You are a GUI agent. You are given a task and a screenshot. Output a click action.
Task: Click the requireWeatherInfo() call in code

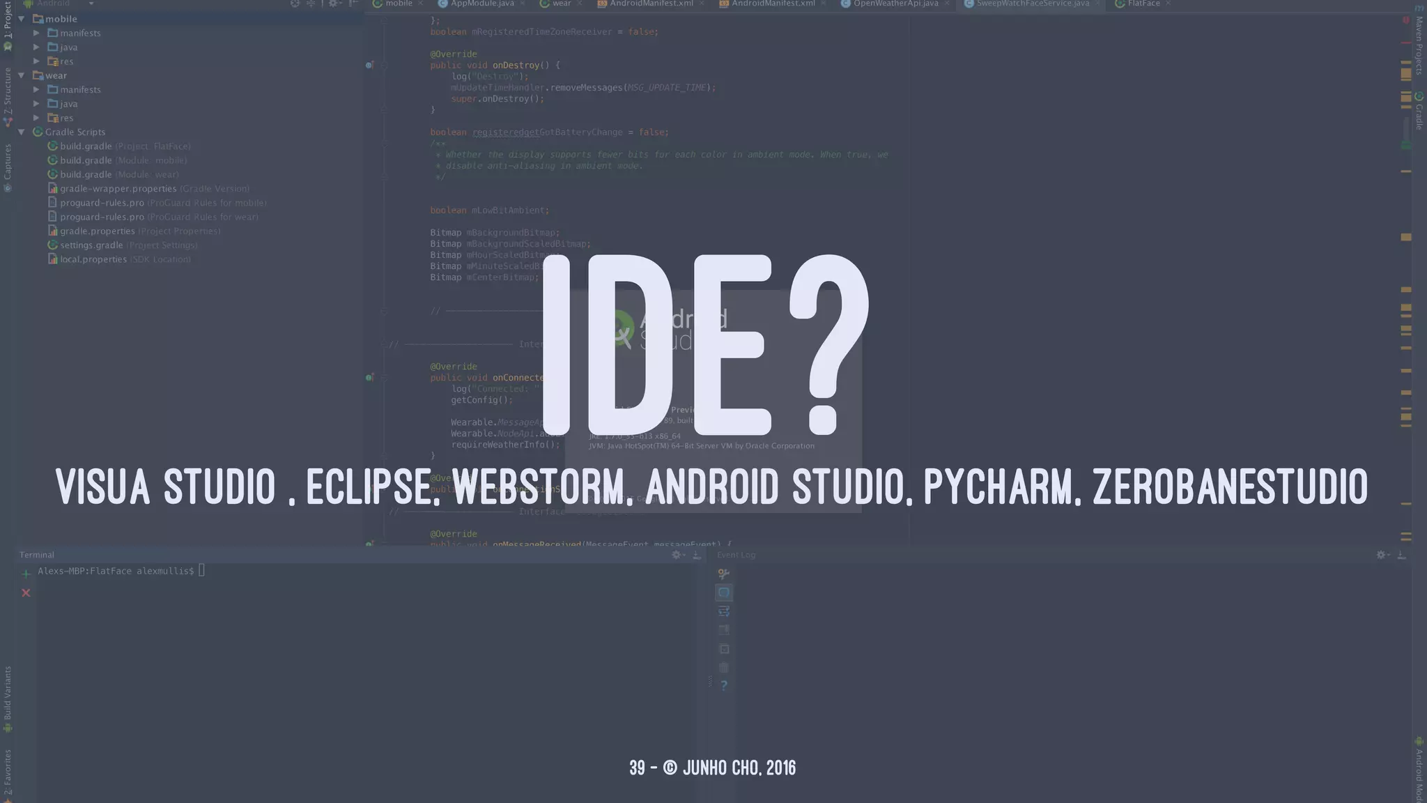505,444
